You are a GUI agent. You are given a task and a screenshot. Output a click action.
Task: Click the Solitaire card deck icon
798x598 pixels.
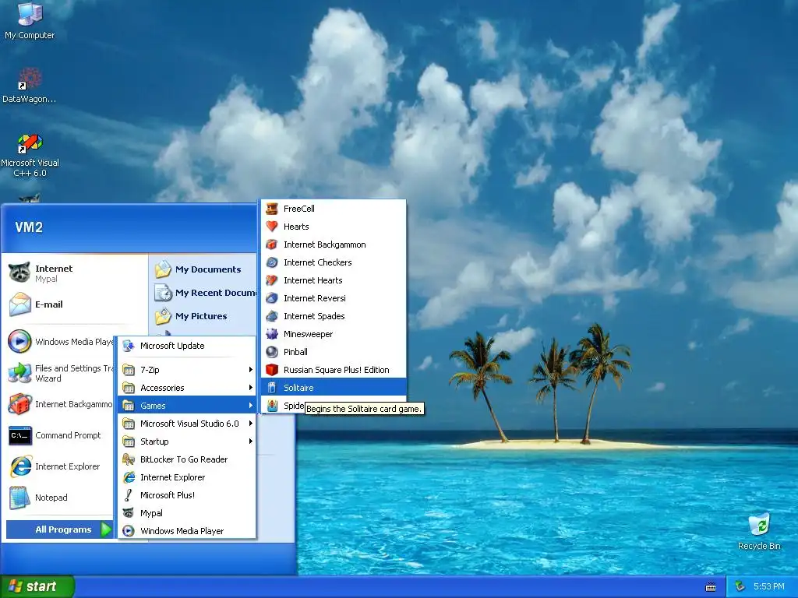tap(272, 388)
